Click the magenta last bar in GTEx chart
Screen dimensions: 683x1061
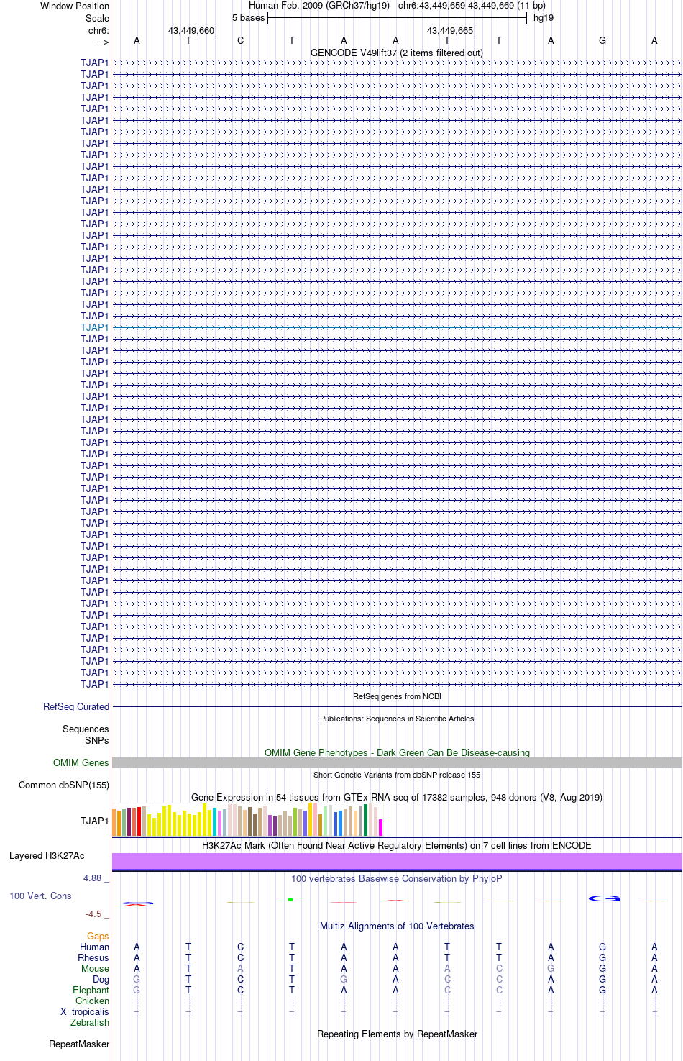pyautogui.click(x=381, y=827)
